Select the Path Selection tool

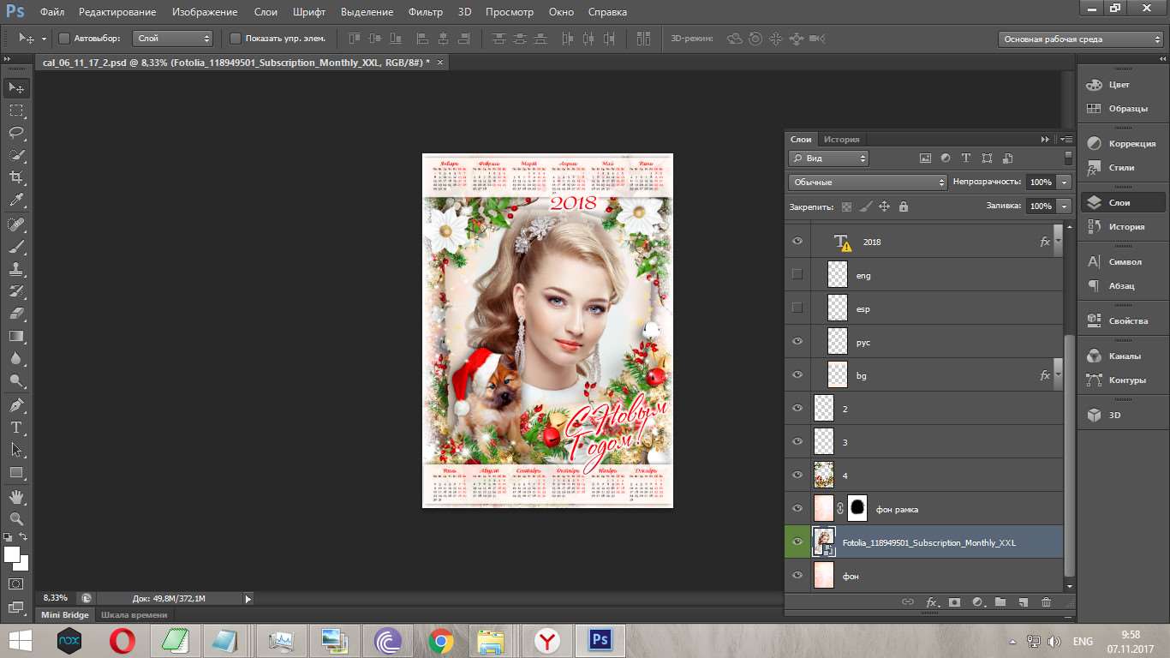(x=16, y=450)
